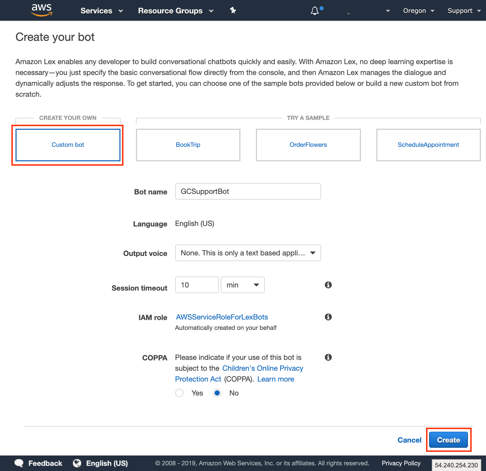Click the English (US) language value
The image size is (486, 471).
pyautogui.click(x=195, y=224)
